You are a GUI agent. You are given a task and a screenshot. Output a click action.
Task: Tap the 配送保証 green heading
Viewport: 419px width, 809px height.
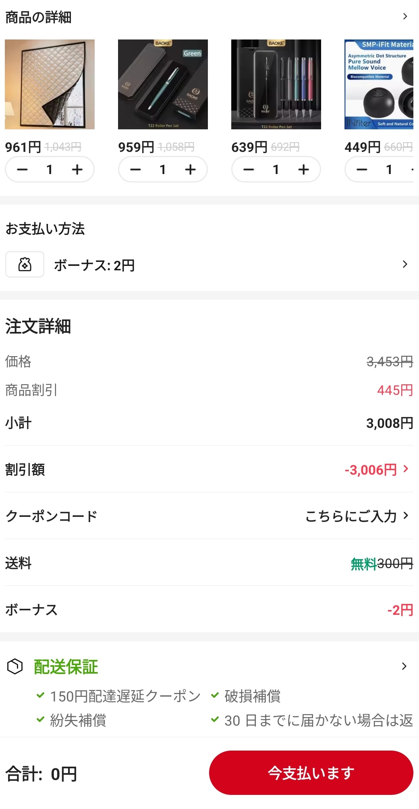tap(66, 667)
